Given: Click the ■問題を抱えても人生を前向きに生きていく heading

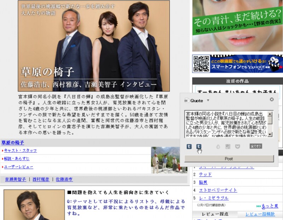Looking at the screenshot, I should click(x=118, y=192).
